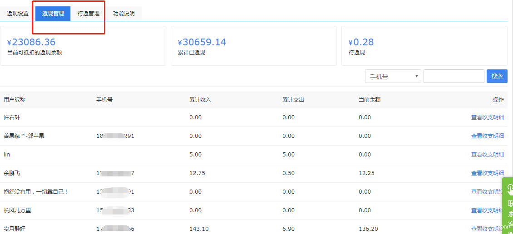The width and height of the screenshot is (513, 234).
Task: Click 岁月静好's expense value 6.90
Action: pyautogui.click(x=289, y=229)
